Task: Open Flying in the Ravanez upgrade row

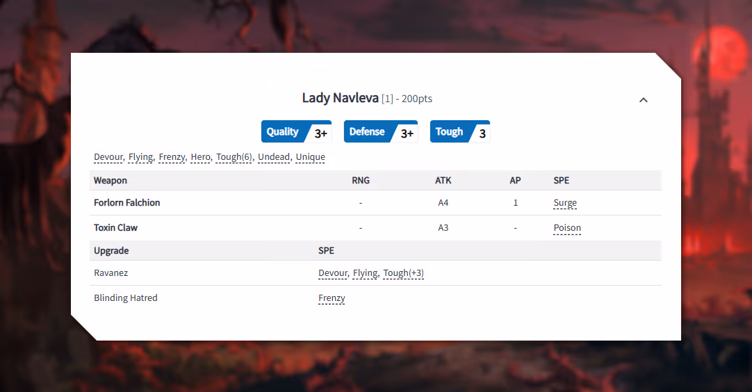Action: tap(366, 273)
